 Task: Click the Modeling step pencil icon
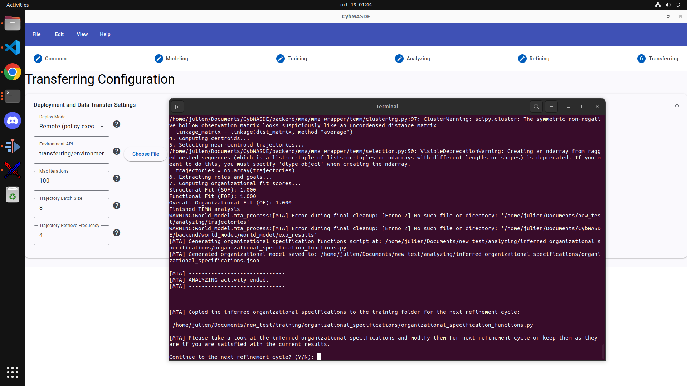click(x=159, y=59)
